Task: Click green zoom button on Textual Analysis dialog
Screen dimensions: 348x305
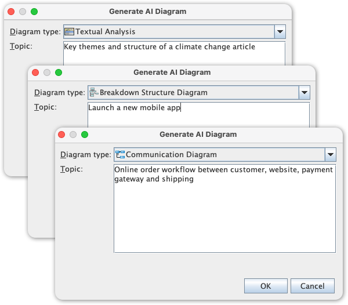Action: tap(34, 11)
